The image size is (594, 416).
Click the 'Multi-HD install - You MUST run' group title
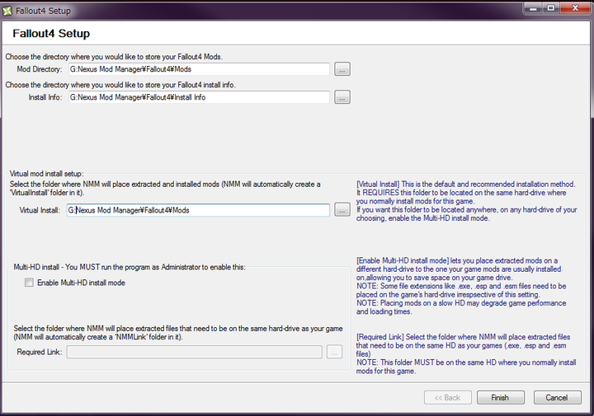click(130, 267)
